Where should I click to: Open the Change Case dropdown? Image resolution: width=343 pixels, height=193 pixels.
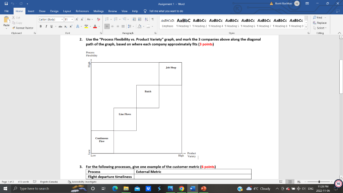pos(90,19)
